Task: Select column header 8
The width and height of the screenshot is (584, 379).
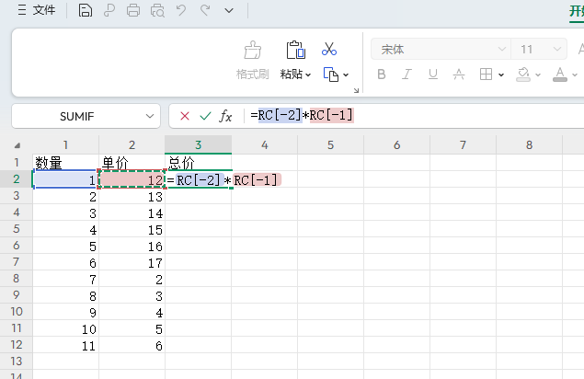Action: [529, 144]
